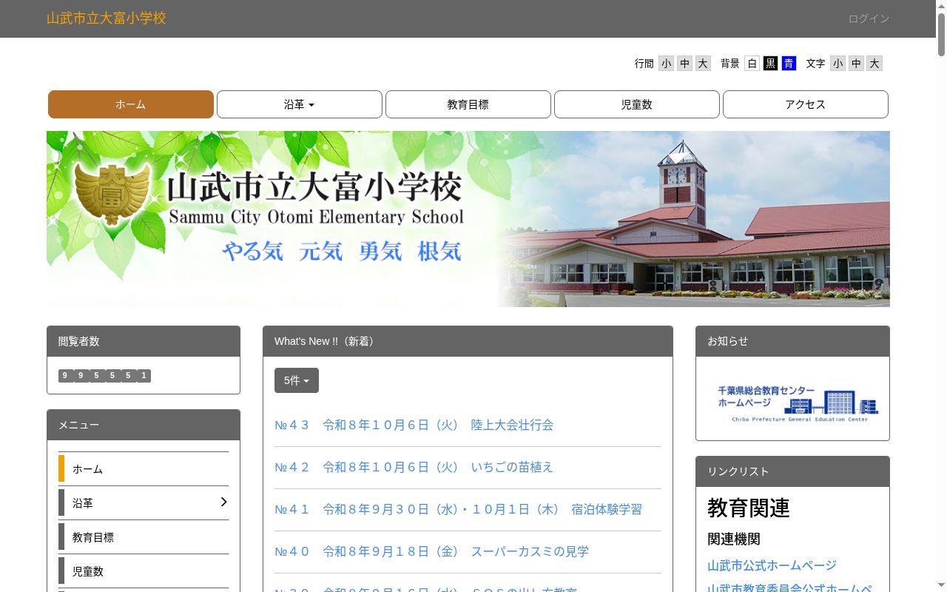Open the 児童数 navigation tab
Screen dimensions: 947x592
pyautogui.click(x=637, y=104)
